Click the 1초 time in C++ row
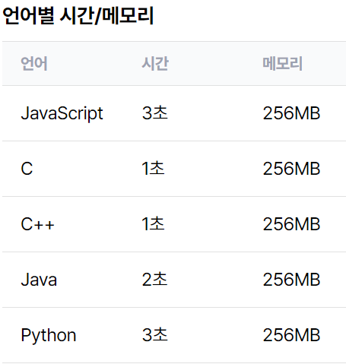 [x=153, y=223]
